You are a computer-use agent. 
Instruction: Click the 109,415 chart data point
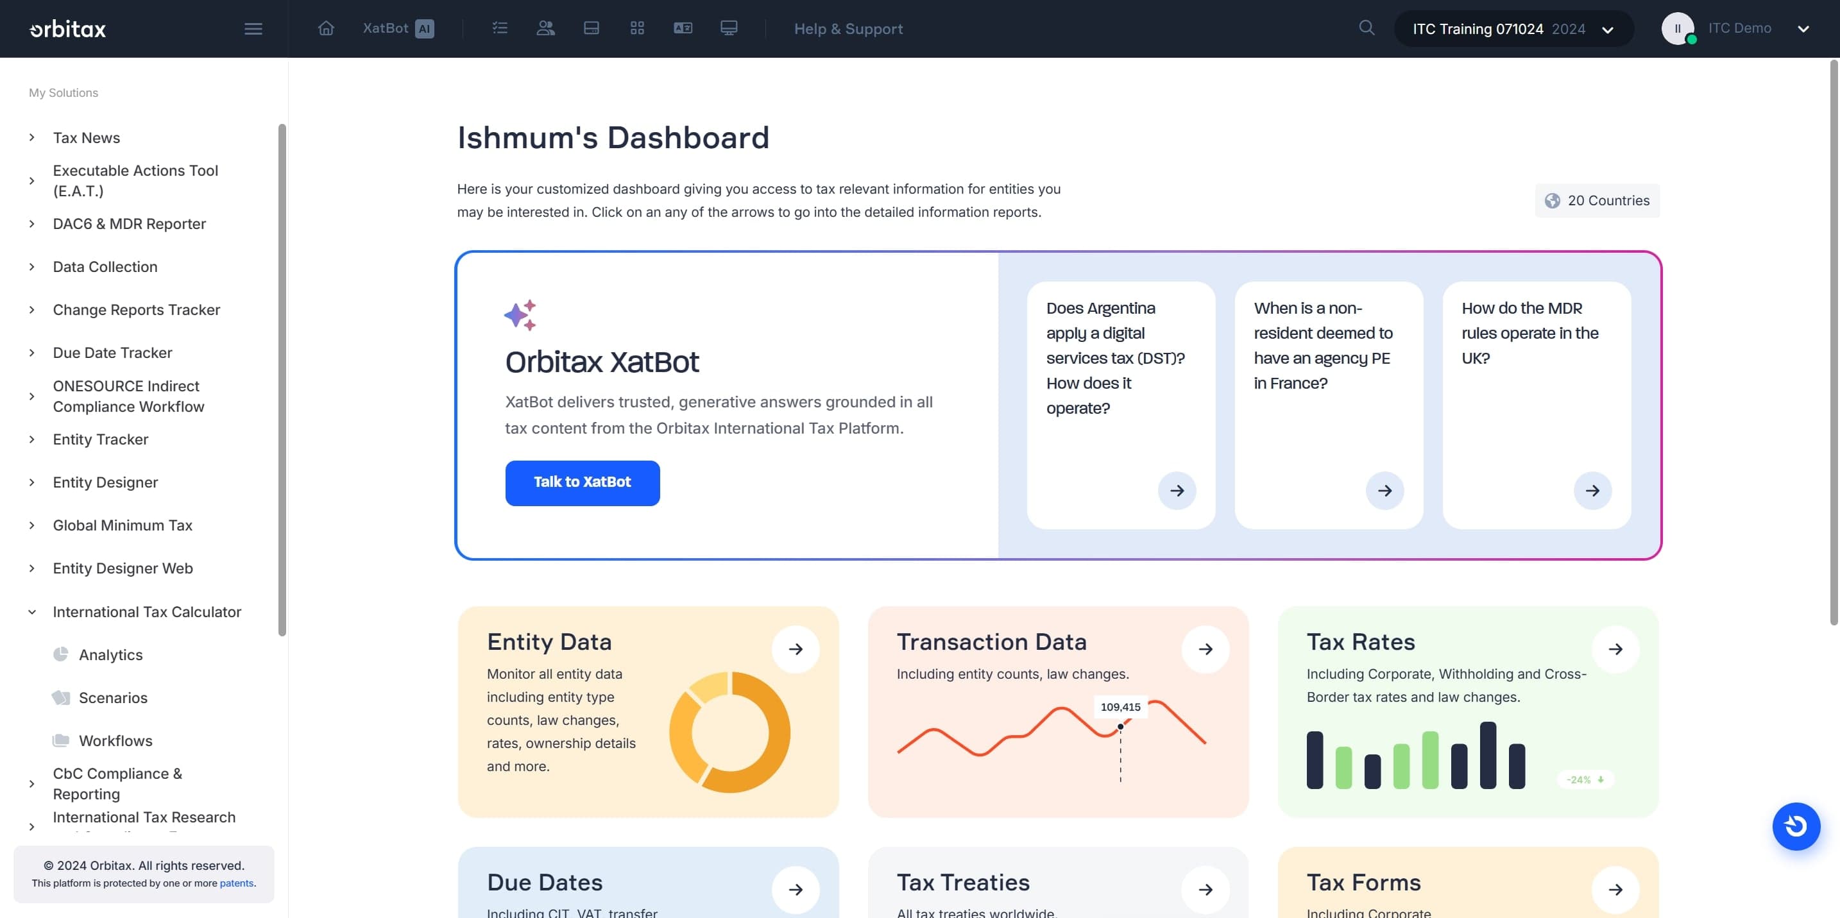(1121, 726)
